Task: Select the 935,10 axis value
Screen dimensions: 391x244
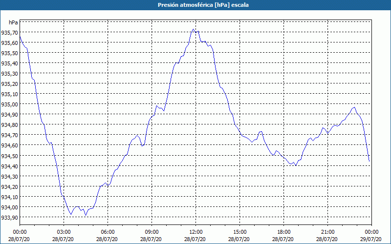Action: 9,94
